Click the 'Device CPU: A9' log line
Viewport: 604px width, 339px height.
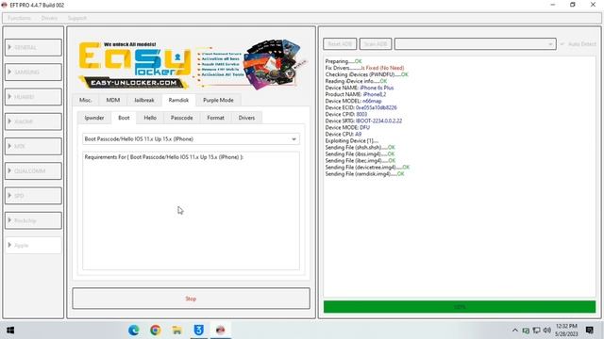click(344, 134)
